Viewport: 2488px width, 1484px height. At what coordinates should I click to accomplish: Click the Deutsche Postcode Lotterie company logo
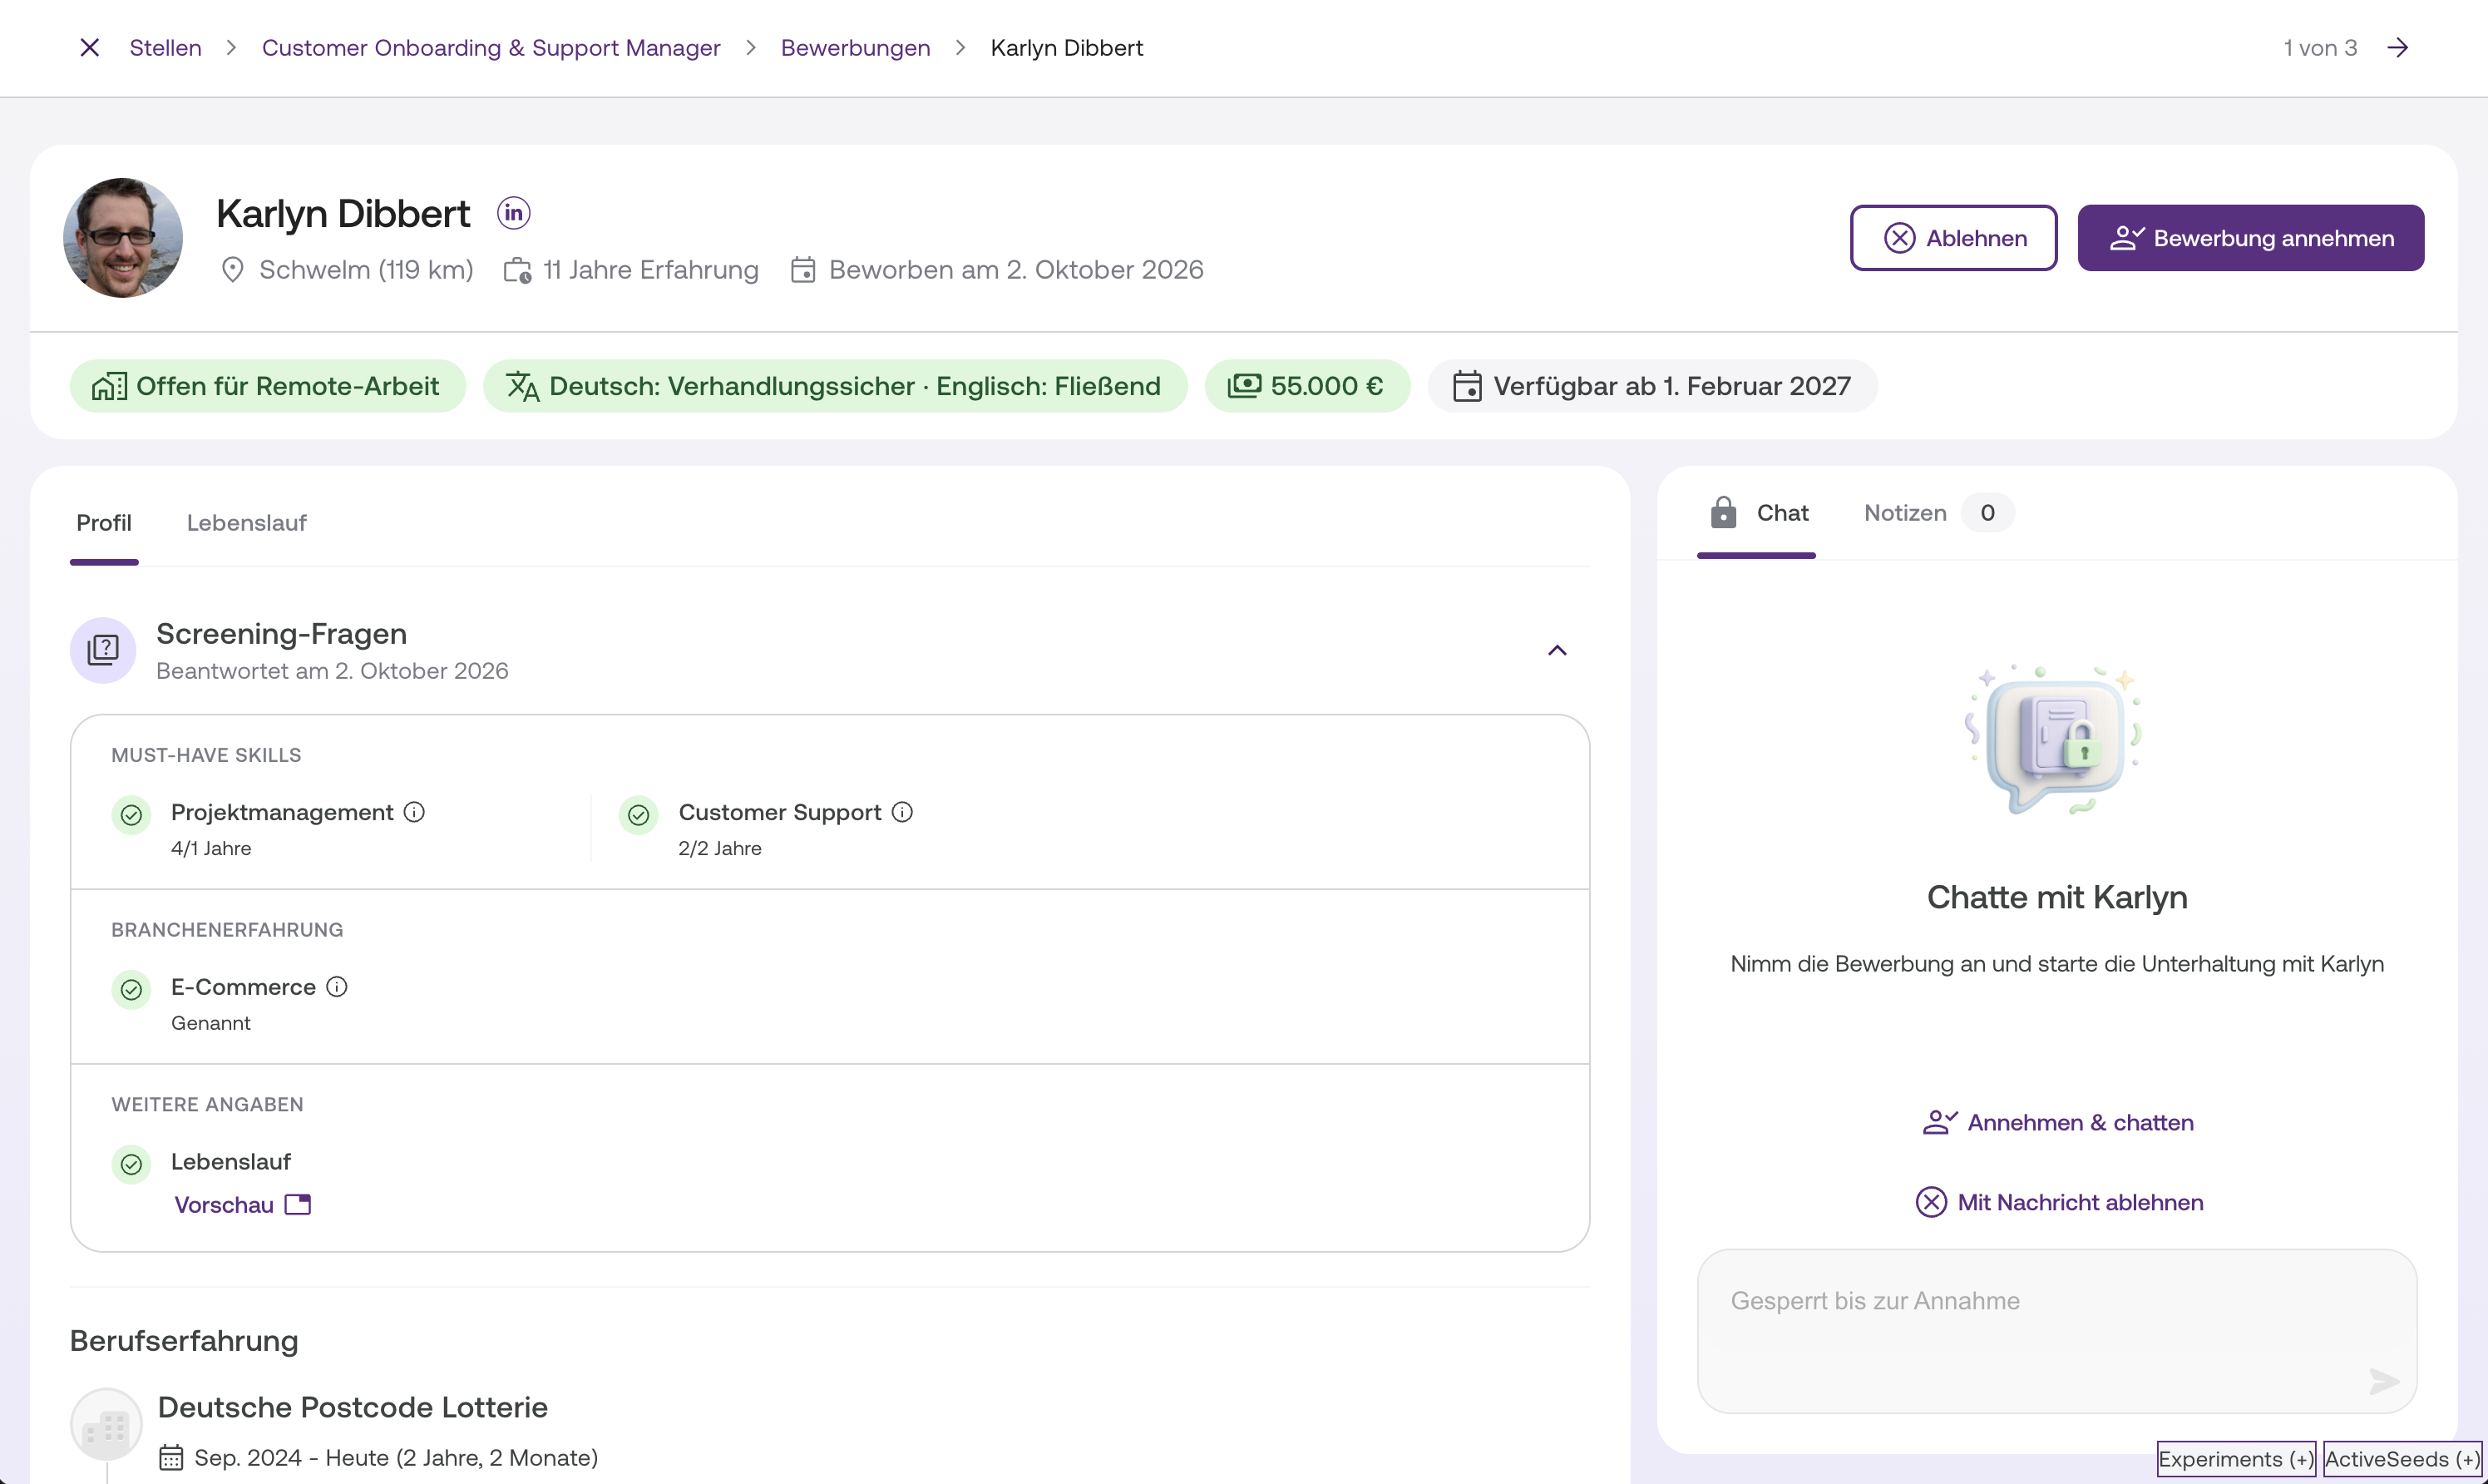pos(106,1424)
